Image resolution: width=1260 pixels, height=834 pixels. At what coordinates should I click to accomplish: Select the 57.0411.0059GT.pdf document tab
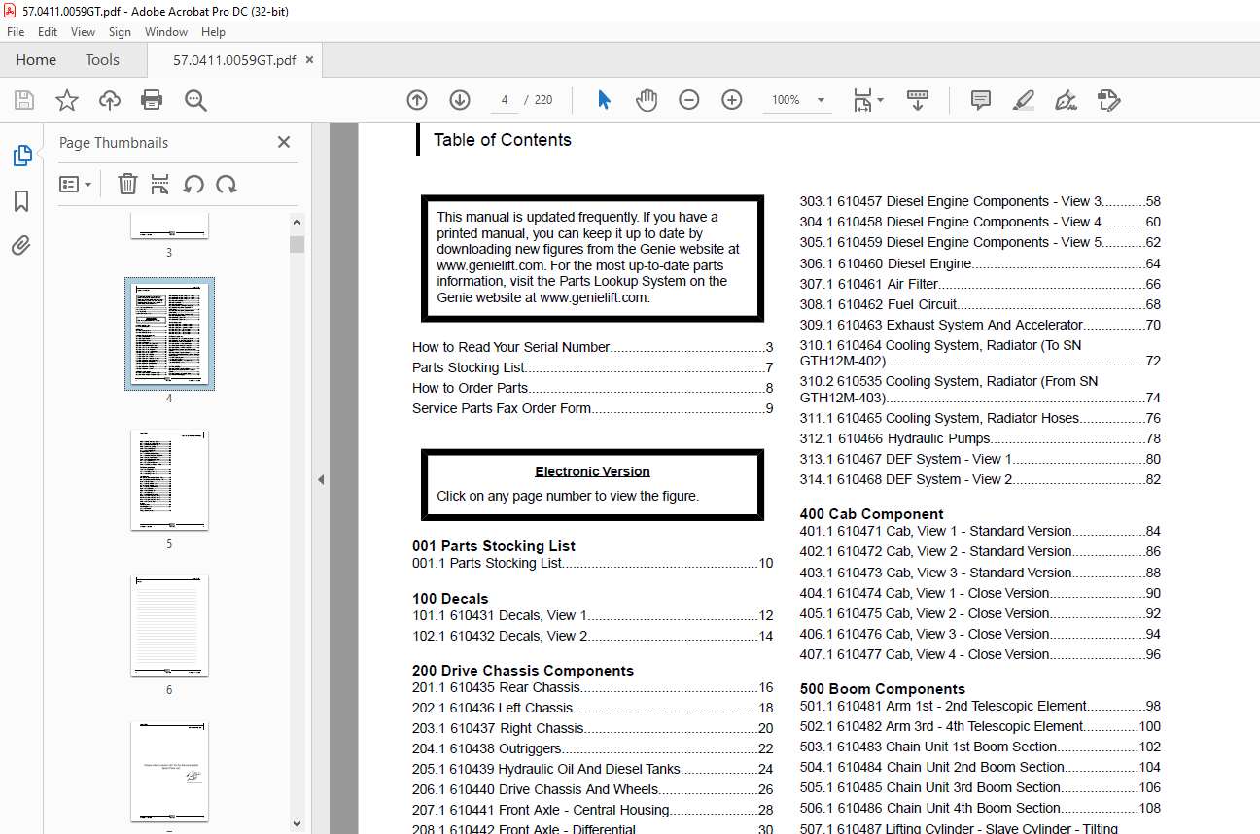(x=234, y=60)
